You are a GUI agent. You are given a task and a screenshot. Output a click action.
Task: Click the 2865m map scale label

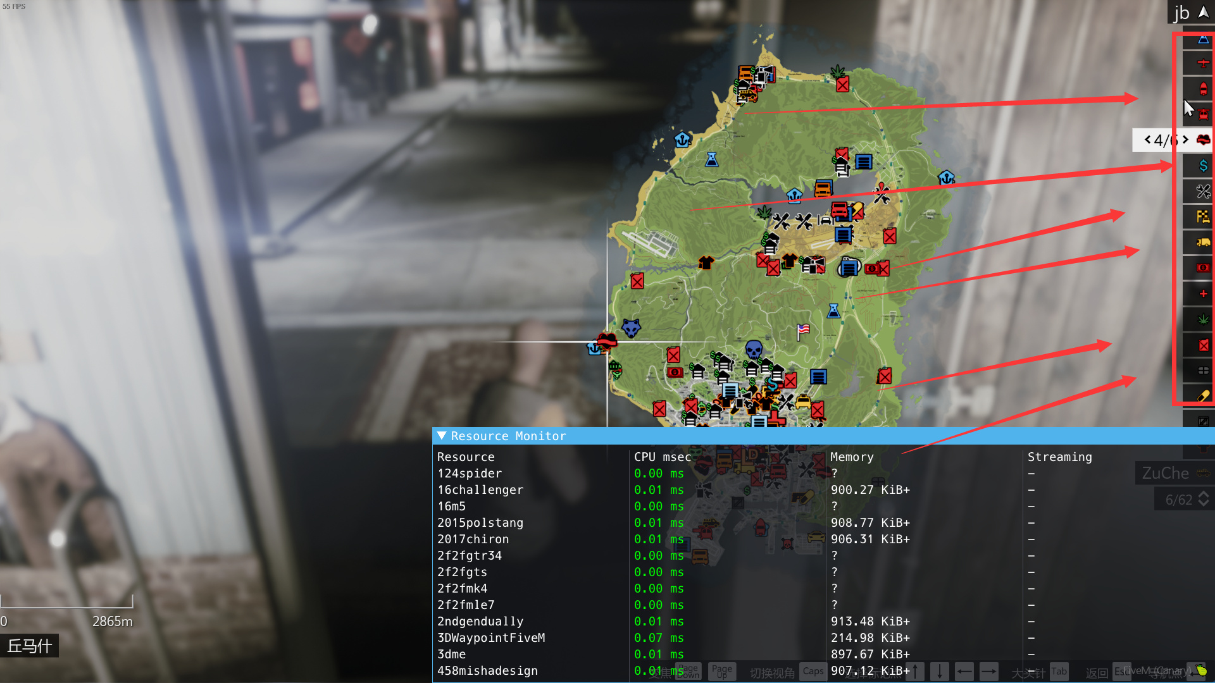click(113, 621)
